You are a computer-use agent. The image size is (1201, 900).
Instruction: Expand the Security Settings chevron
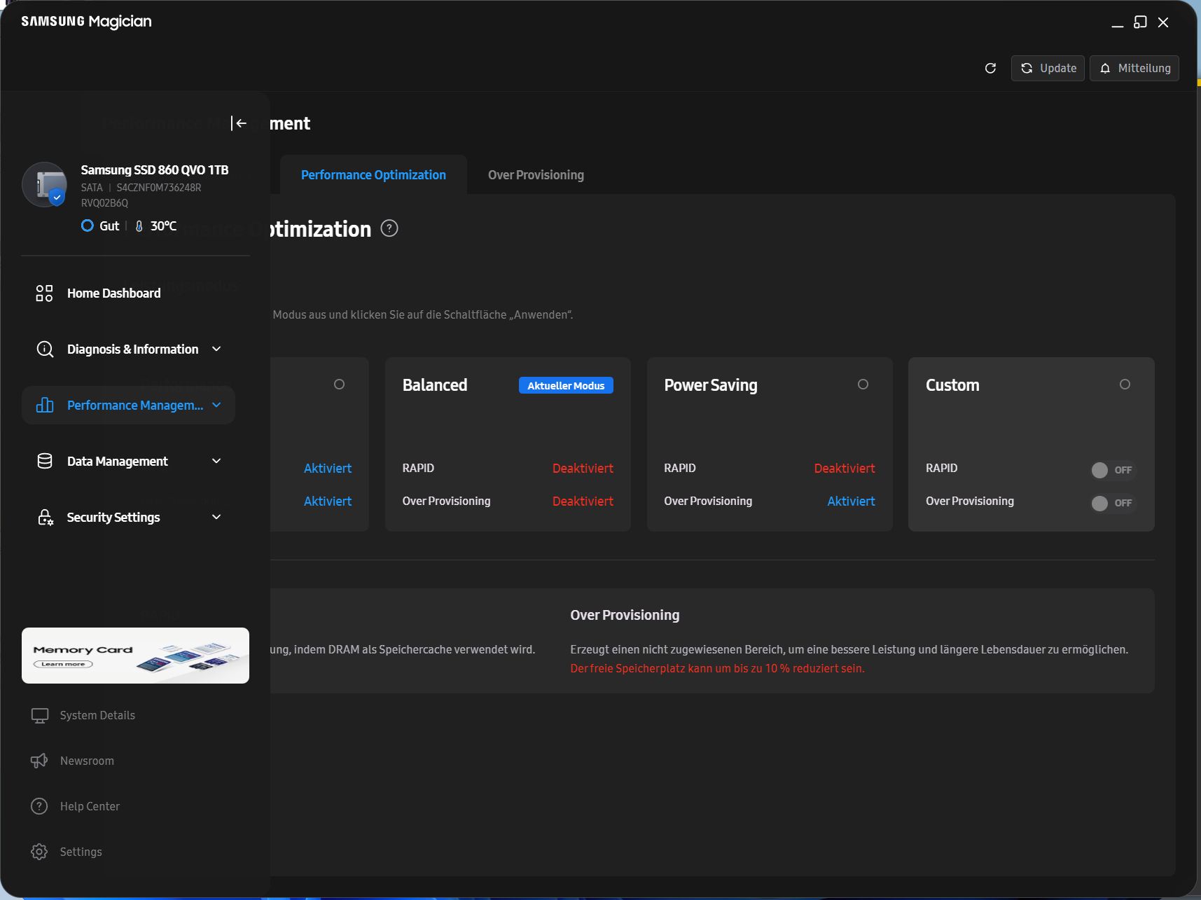click(x=216, y=517)
